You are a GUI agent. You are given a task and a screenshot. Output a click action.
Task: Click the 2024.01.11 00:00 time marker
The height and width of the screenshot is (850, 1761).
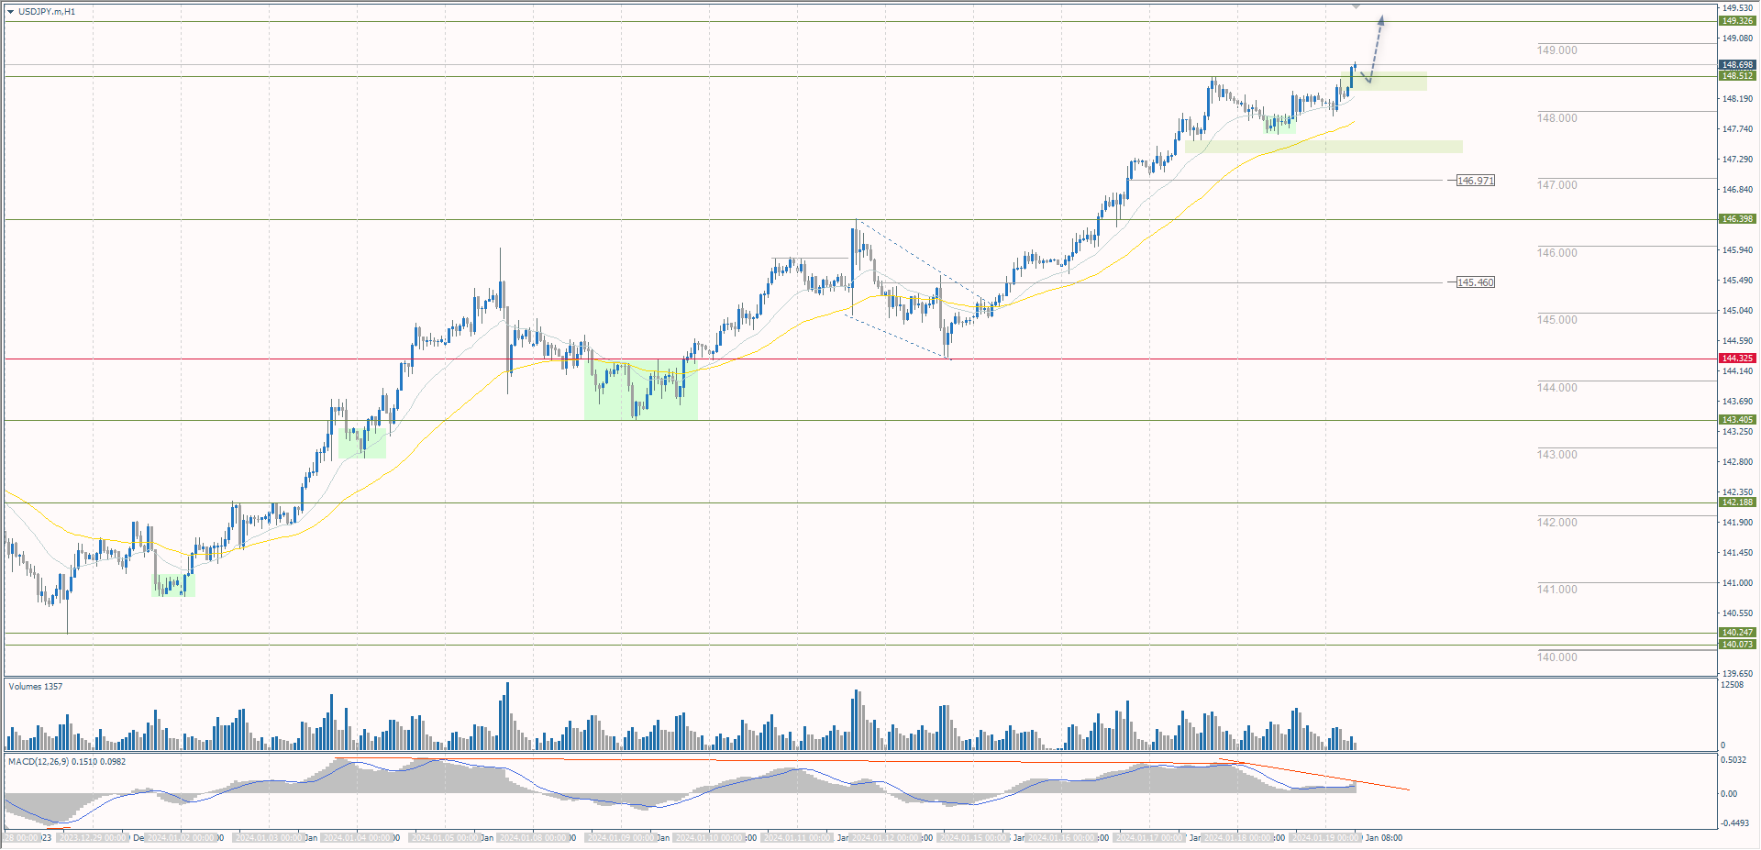point(797,838)
